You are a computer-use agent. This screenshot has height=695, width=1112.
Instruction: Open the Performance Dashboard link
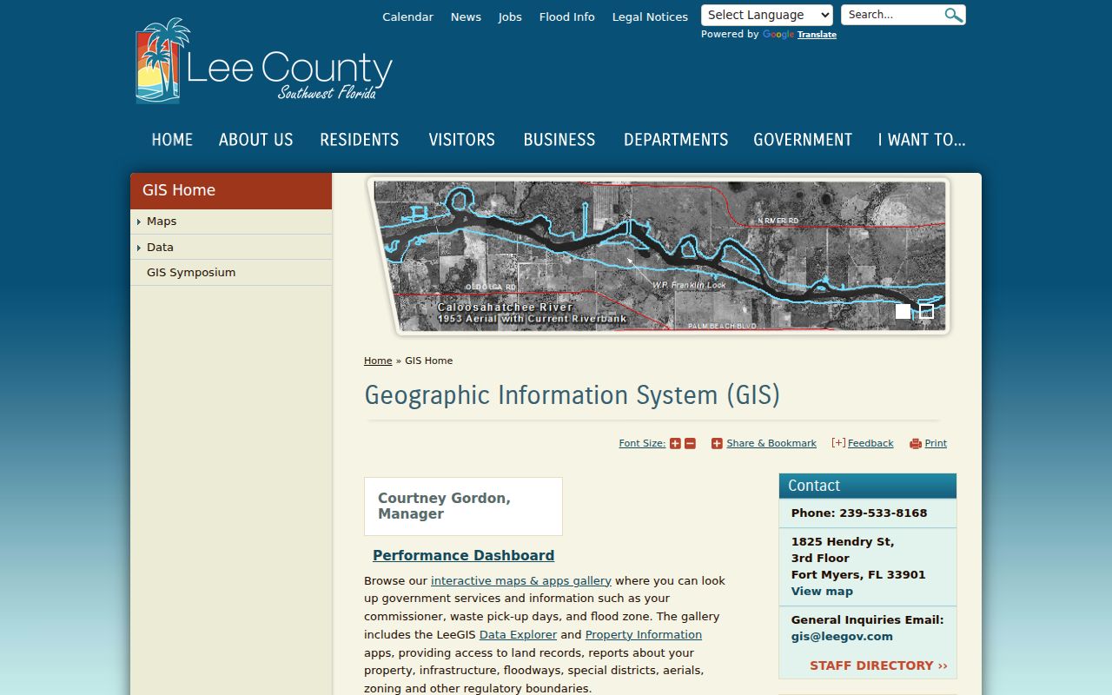click(463, 556)
